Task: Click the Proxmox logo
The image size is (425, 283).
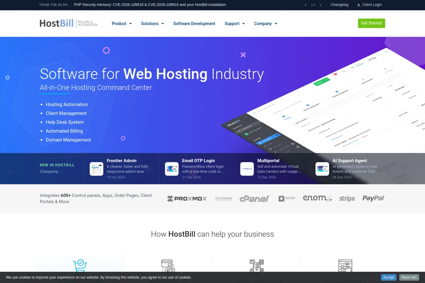Action: point(187,199)
